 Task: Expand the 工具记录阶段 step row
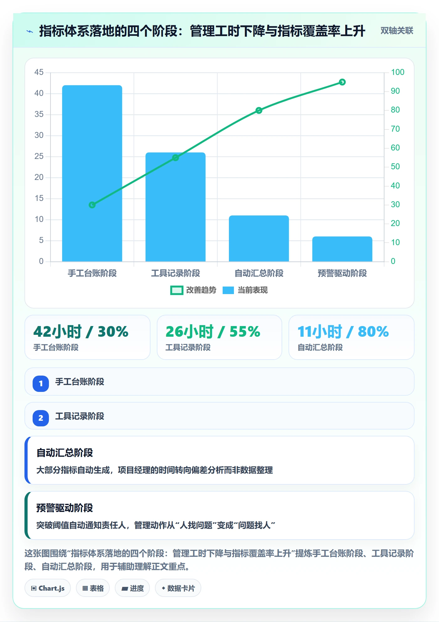click(219, 416)
